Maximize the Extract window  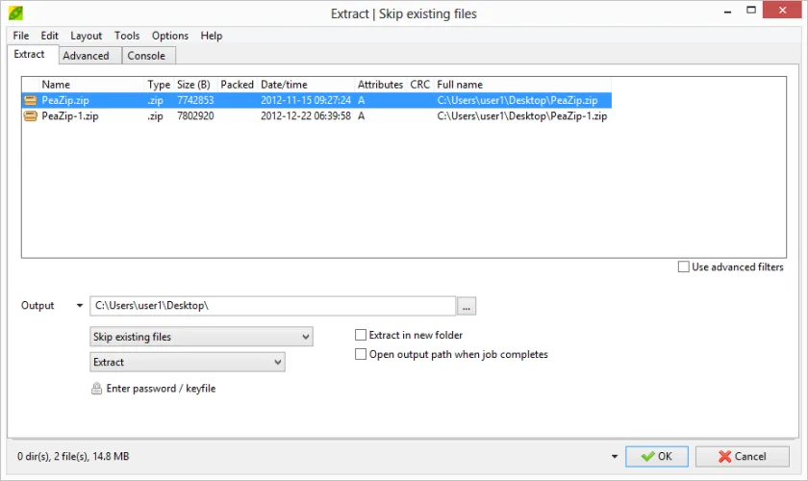(751, 11)
